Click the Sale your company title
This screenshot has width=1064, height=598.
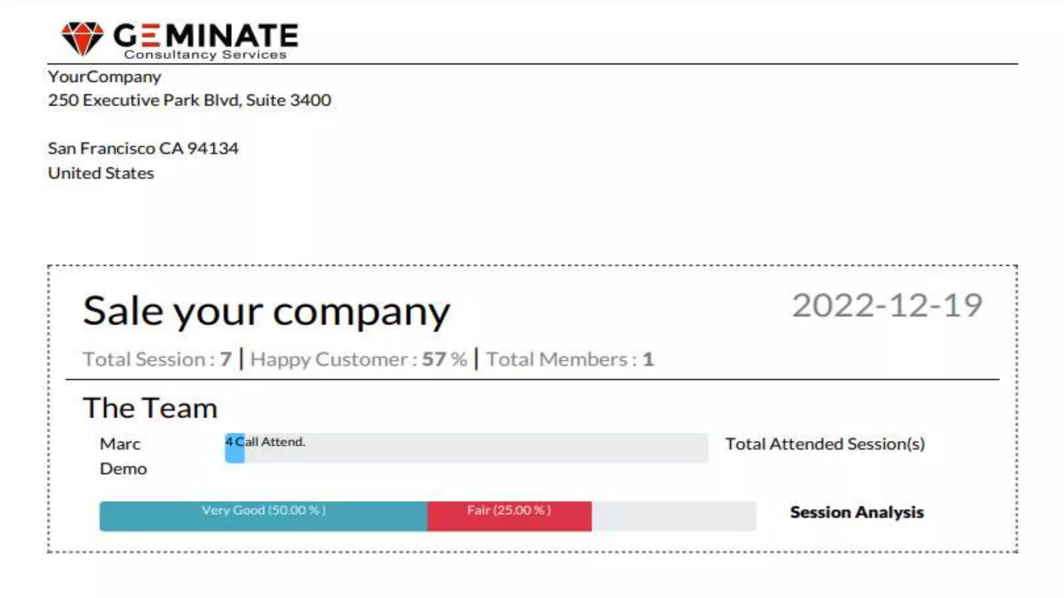click(x=266, y=311)
